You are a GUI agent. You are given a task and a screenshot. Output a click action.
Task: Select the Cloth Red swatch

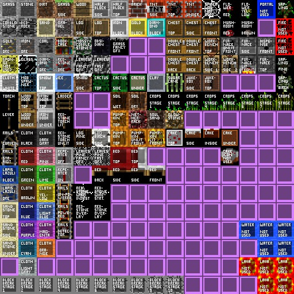point(28,156)
